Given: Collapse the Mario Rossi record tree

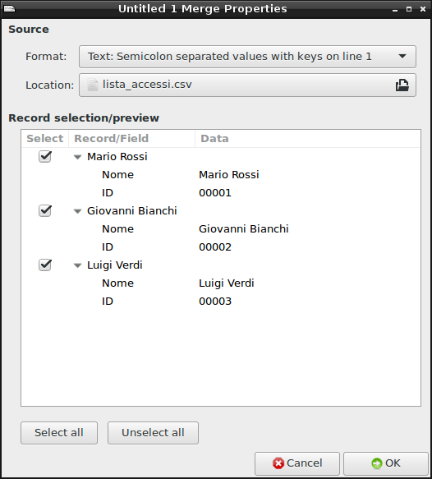Looking at the screenshot, I should pyautogui.click(x=78, y=157).
